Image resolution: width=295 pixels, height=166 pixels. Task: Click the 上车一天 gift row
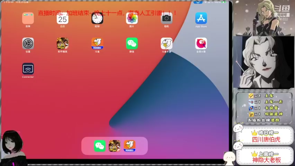click(x=266, y=102)
